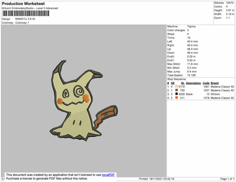
Task: Click the Stitches count 10470
Action: 230,3
